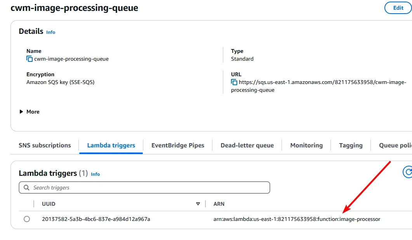Expand the More section in Details
The width and height of the screenshot is (412, 240).
pyautogui.click(x=29, y=112)
